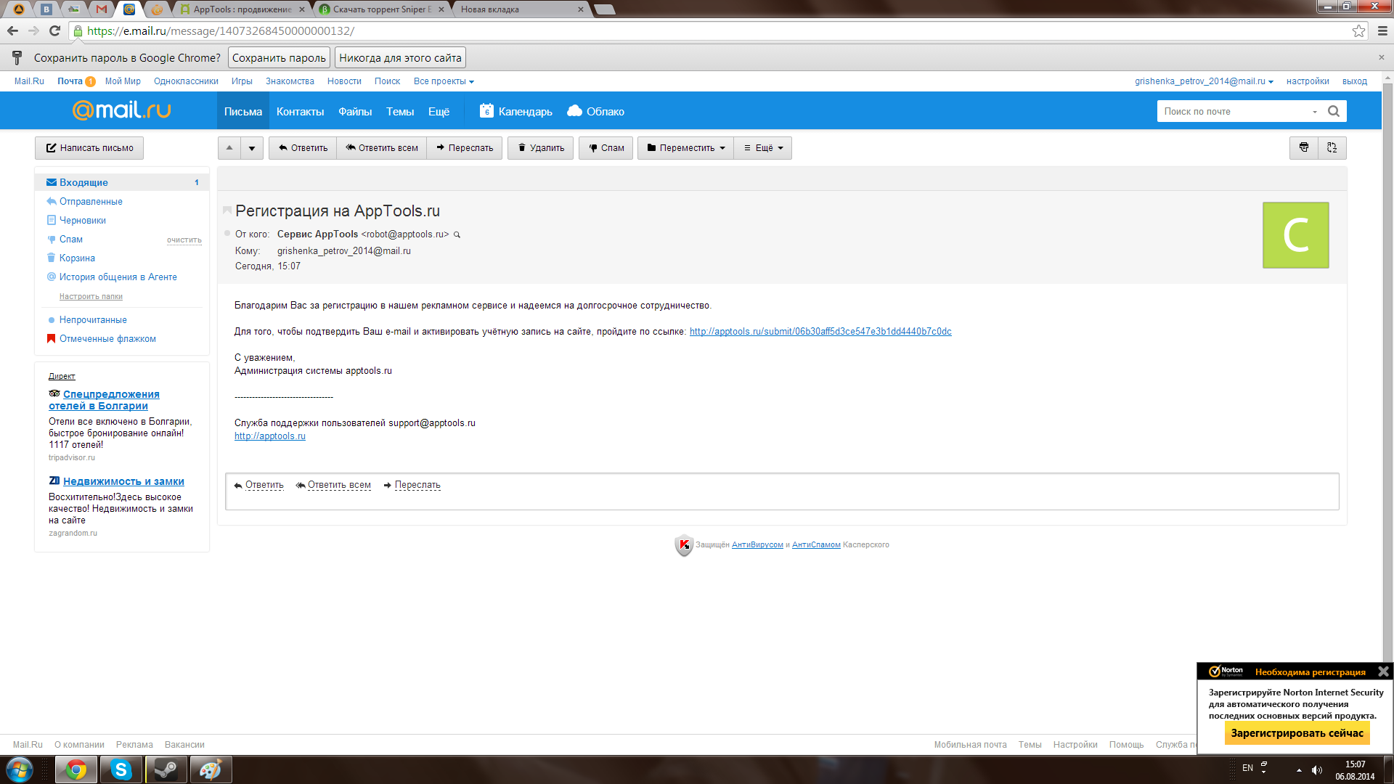The width and height of the screenshot is (1394, 784).
Task: Click the bookmark star in the address bar
Action: [1358, 30]
